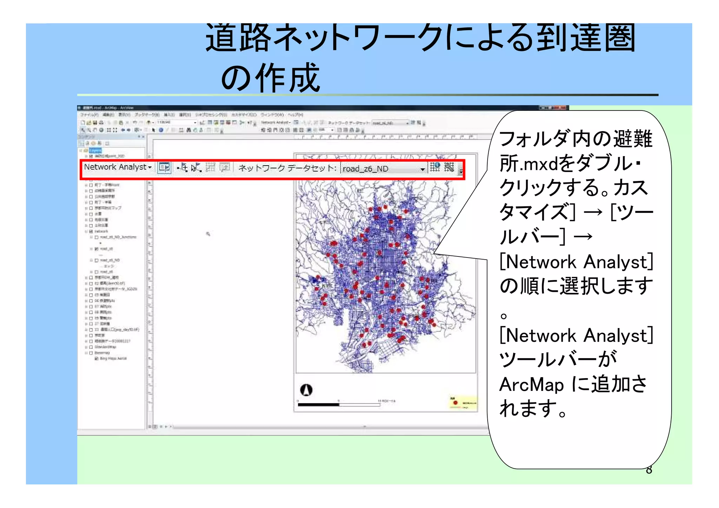This screenshot has height=508, width=719.
Task: Open the small road_z6_ND combo in top toolbar row
Action: coord(391,123)
